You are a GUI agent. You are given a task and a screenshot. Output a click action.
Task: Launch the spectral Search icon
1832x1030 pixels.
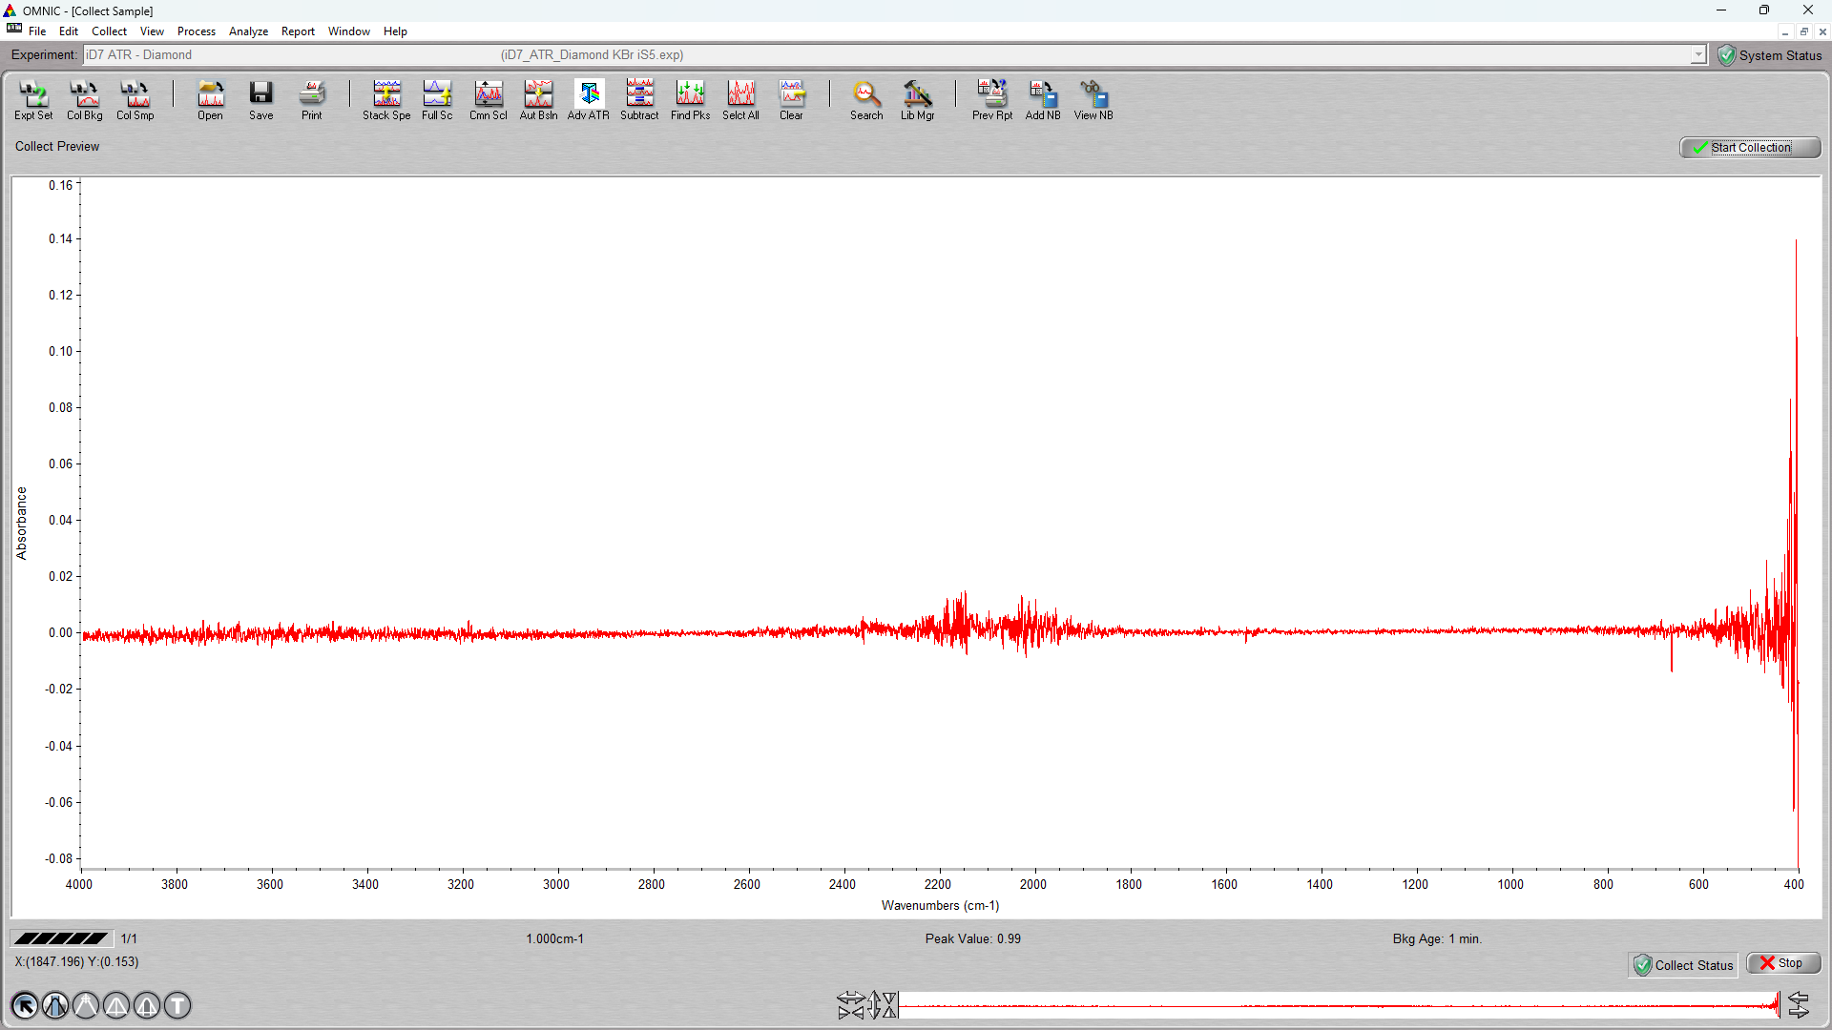pyautogui.click(x=866, y=100)
